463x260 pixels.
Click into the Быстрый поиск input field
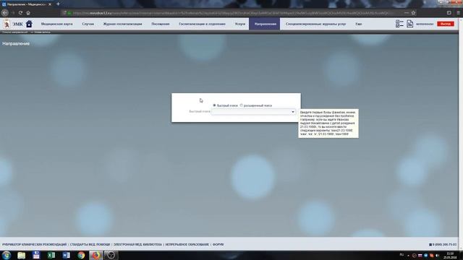251,112
